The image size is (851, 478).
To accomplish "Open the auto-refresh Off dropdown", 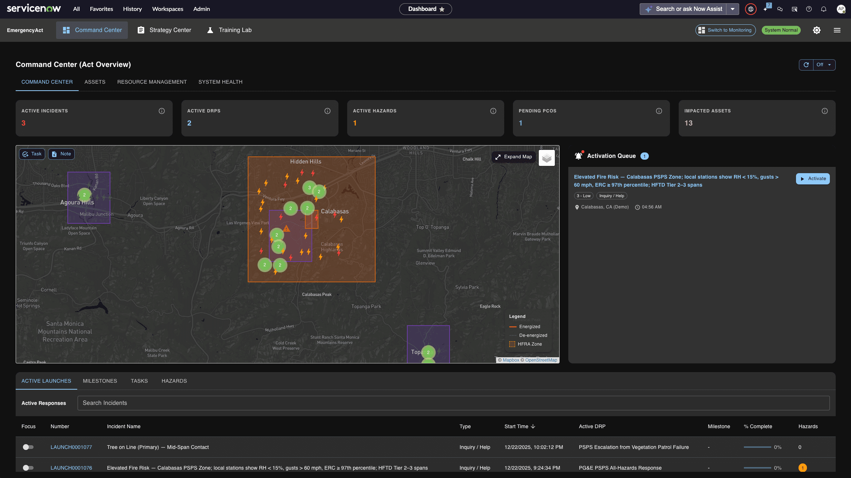I will 824,65.
